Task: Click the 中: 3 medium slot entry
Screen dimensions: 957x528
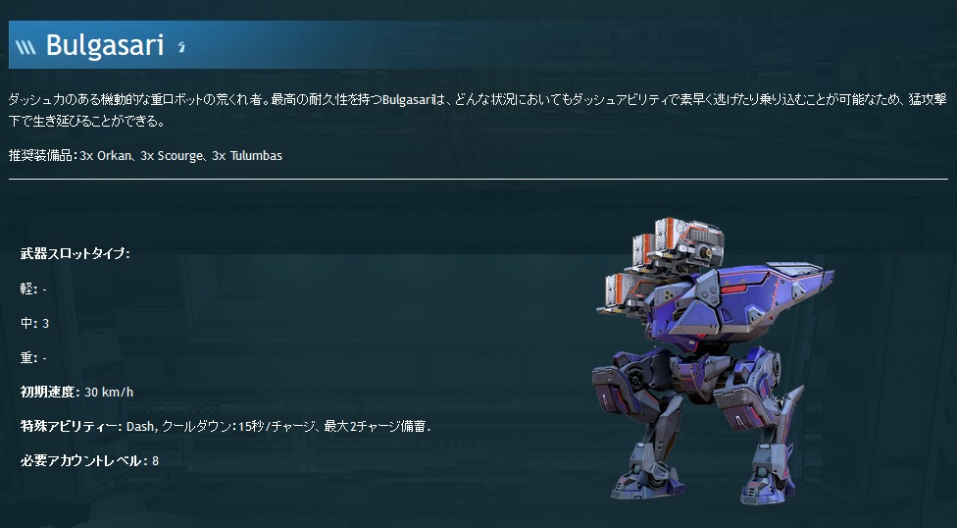Action: point(34,323)
